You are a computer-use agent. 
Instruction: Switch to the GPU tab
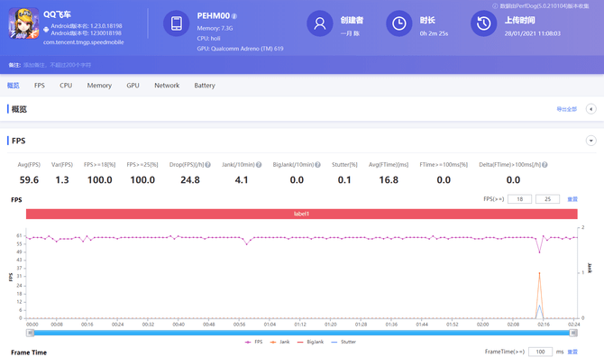coord(133,86)
